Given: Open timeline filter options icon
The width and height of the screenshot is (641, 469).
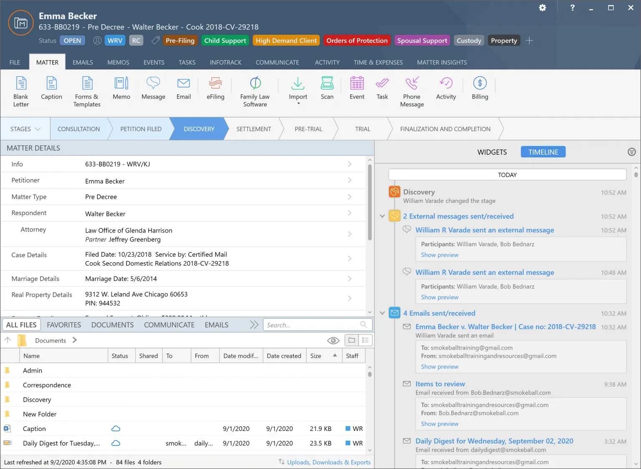Looking at the screenshot, I should [632, 152].
